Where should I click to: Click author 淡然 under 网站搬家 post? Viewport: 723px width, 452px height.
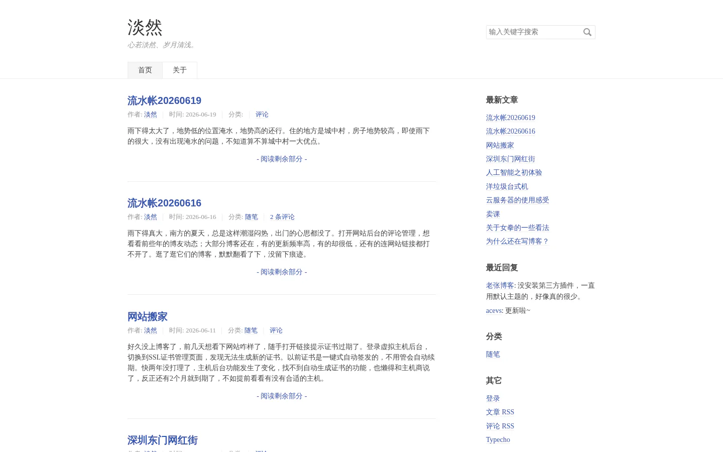click(151, 330)
